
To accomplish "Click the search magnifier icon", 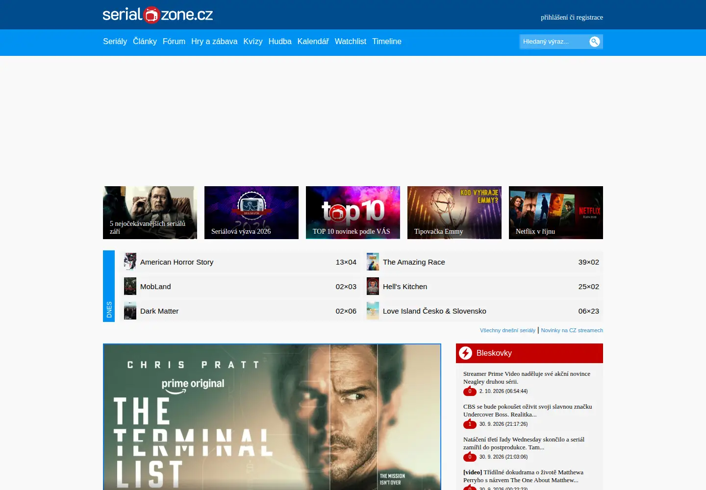I will coord(595,42).
